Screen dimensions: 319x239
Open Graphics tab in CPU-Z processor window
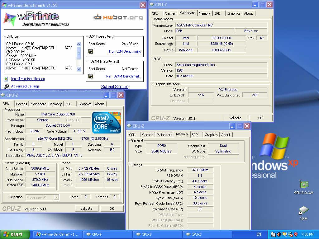85,104
